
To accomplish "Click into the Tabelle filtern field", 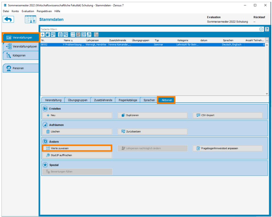I will tap(149, 29).
